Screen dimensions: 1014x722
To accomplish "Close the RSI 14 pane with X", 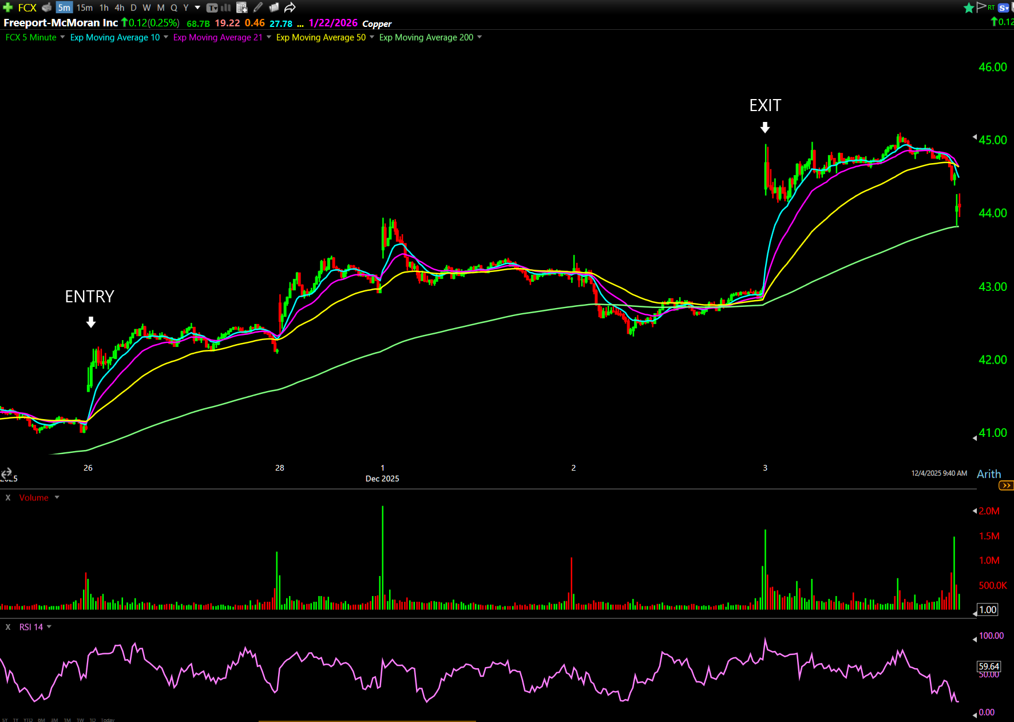I will (8, 627).
